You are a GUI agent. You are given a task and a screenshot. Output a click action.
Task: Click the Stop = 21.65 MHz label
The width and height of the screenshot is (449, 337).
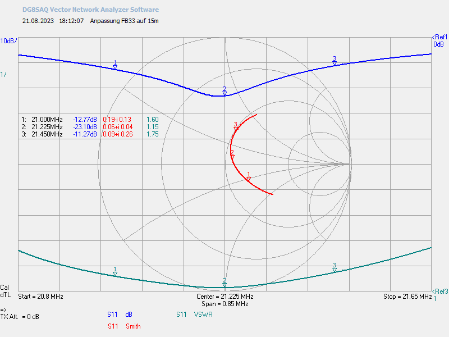click(407, 297)
